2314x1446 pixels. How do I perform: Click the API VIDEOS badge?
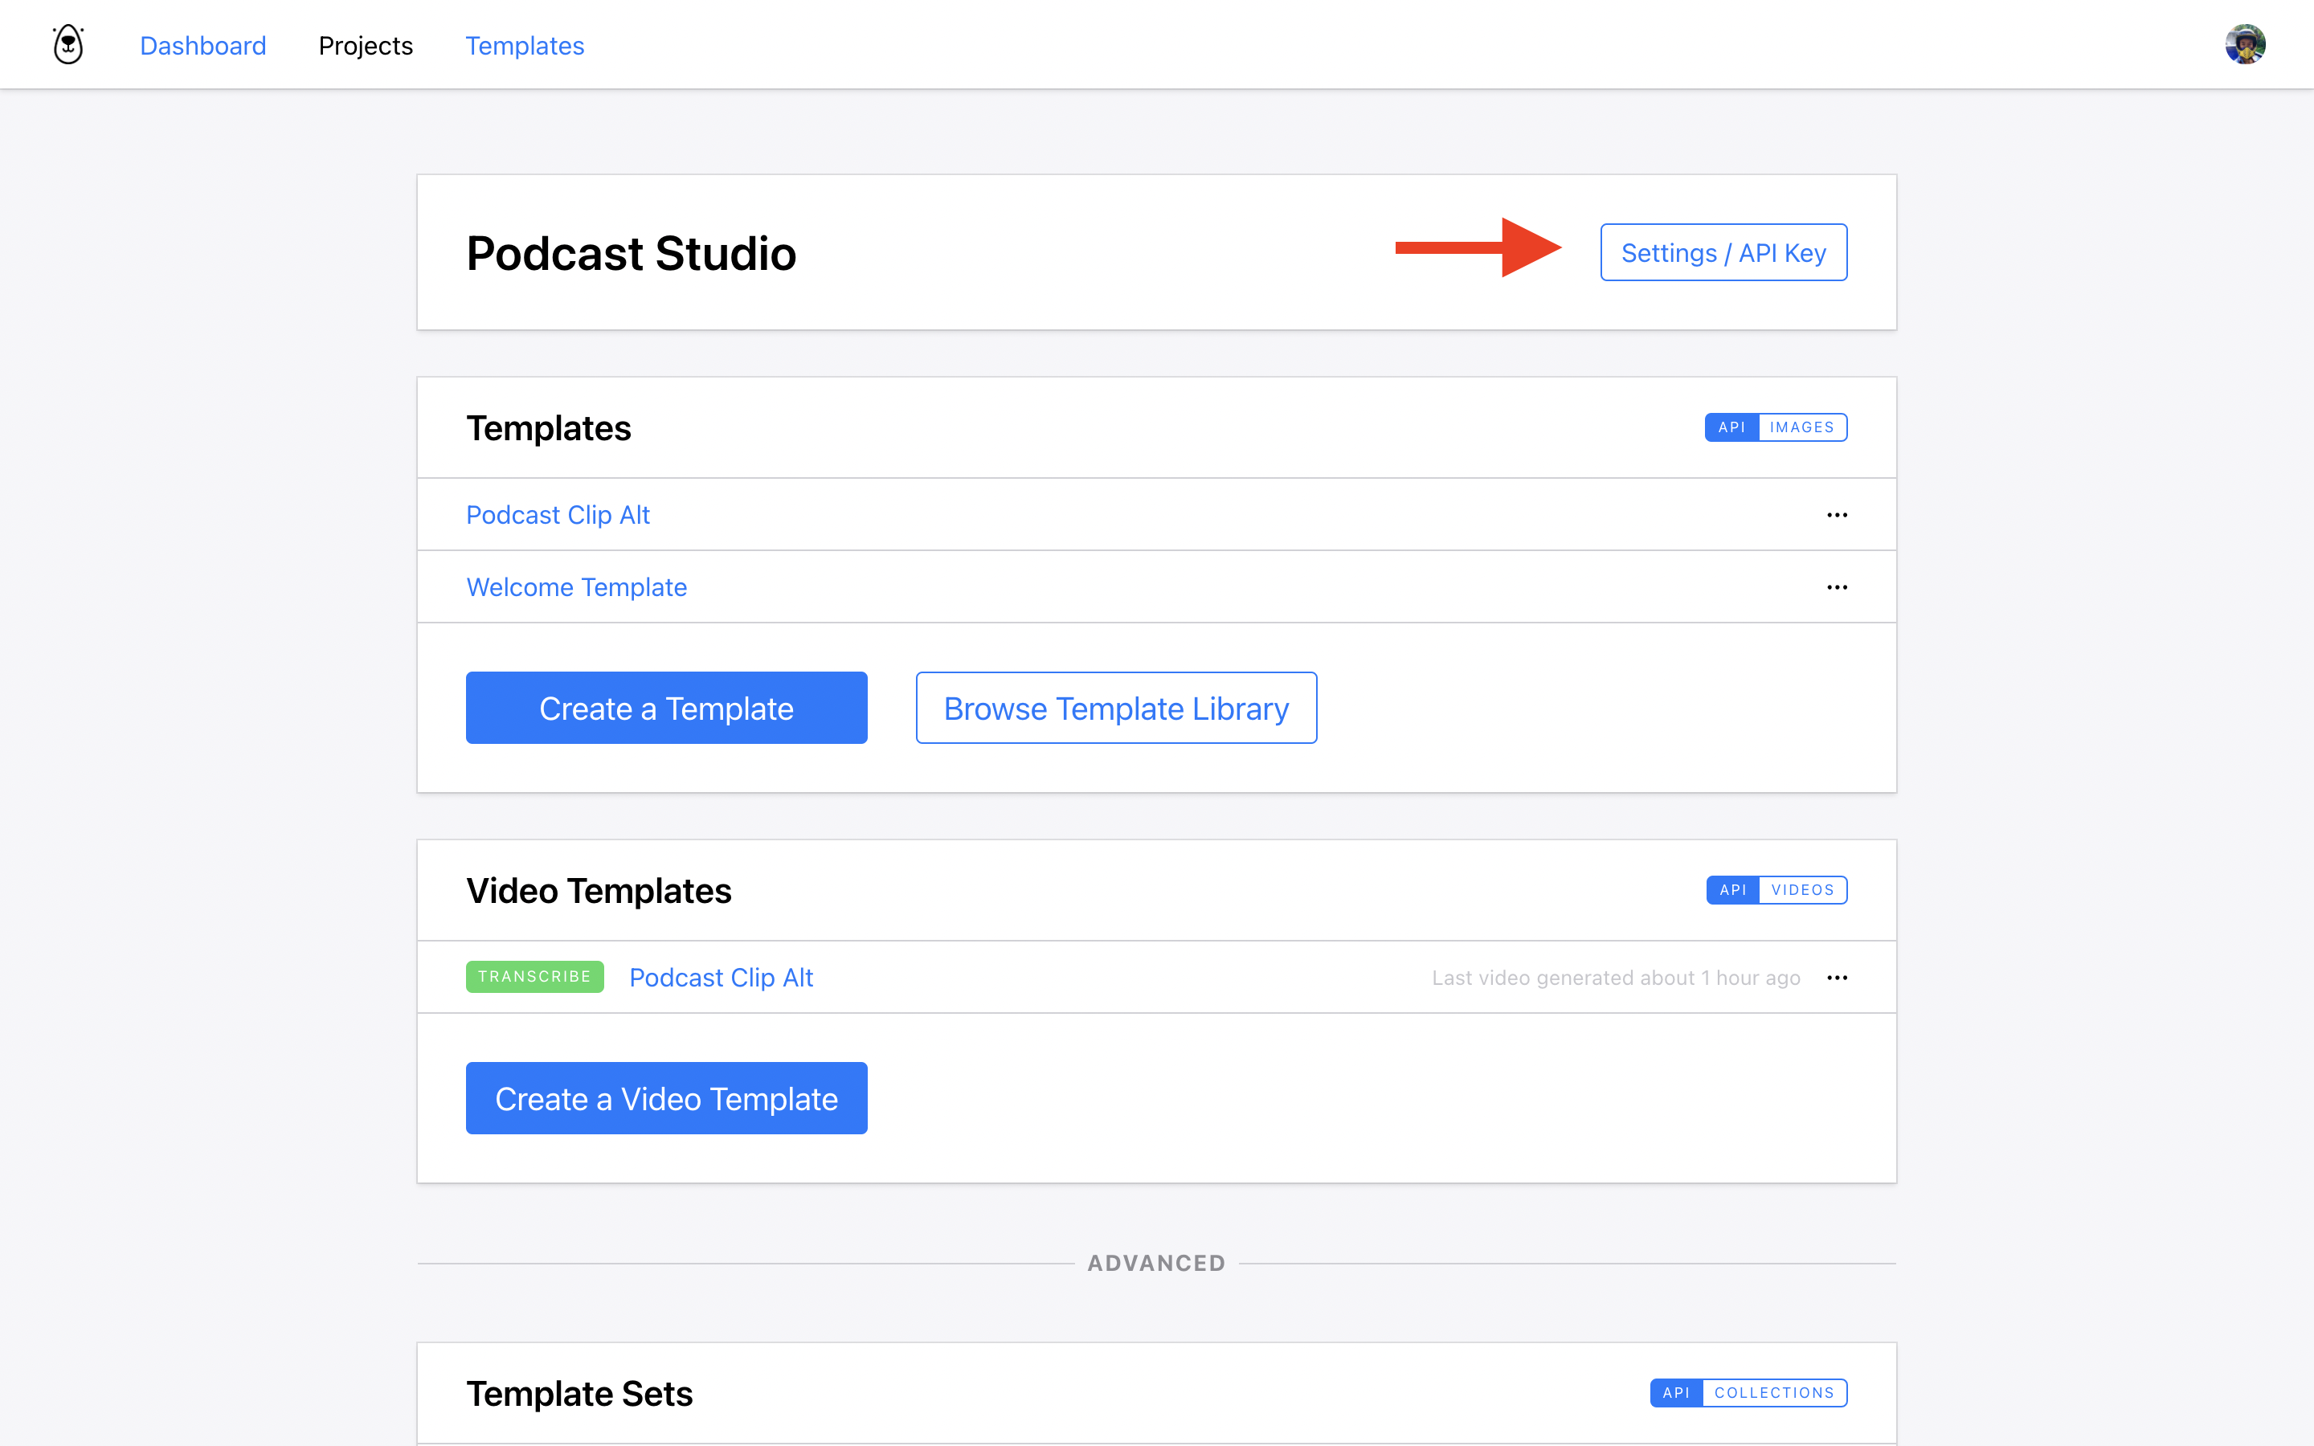[1776, 890]
